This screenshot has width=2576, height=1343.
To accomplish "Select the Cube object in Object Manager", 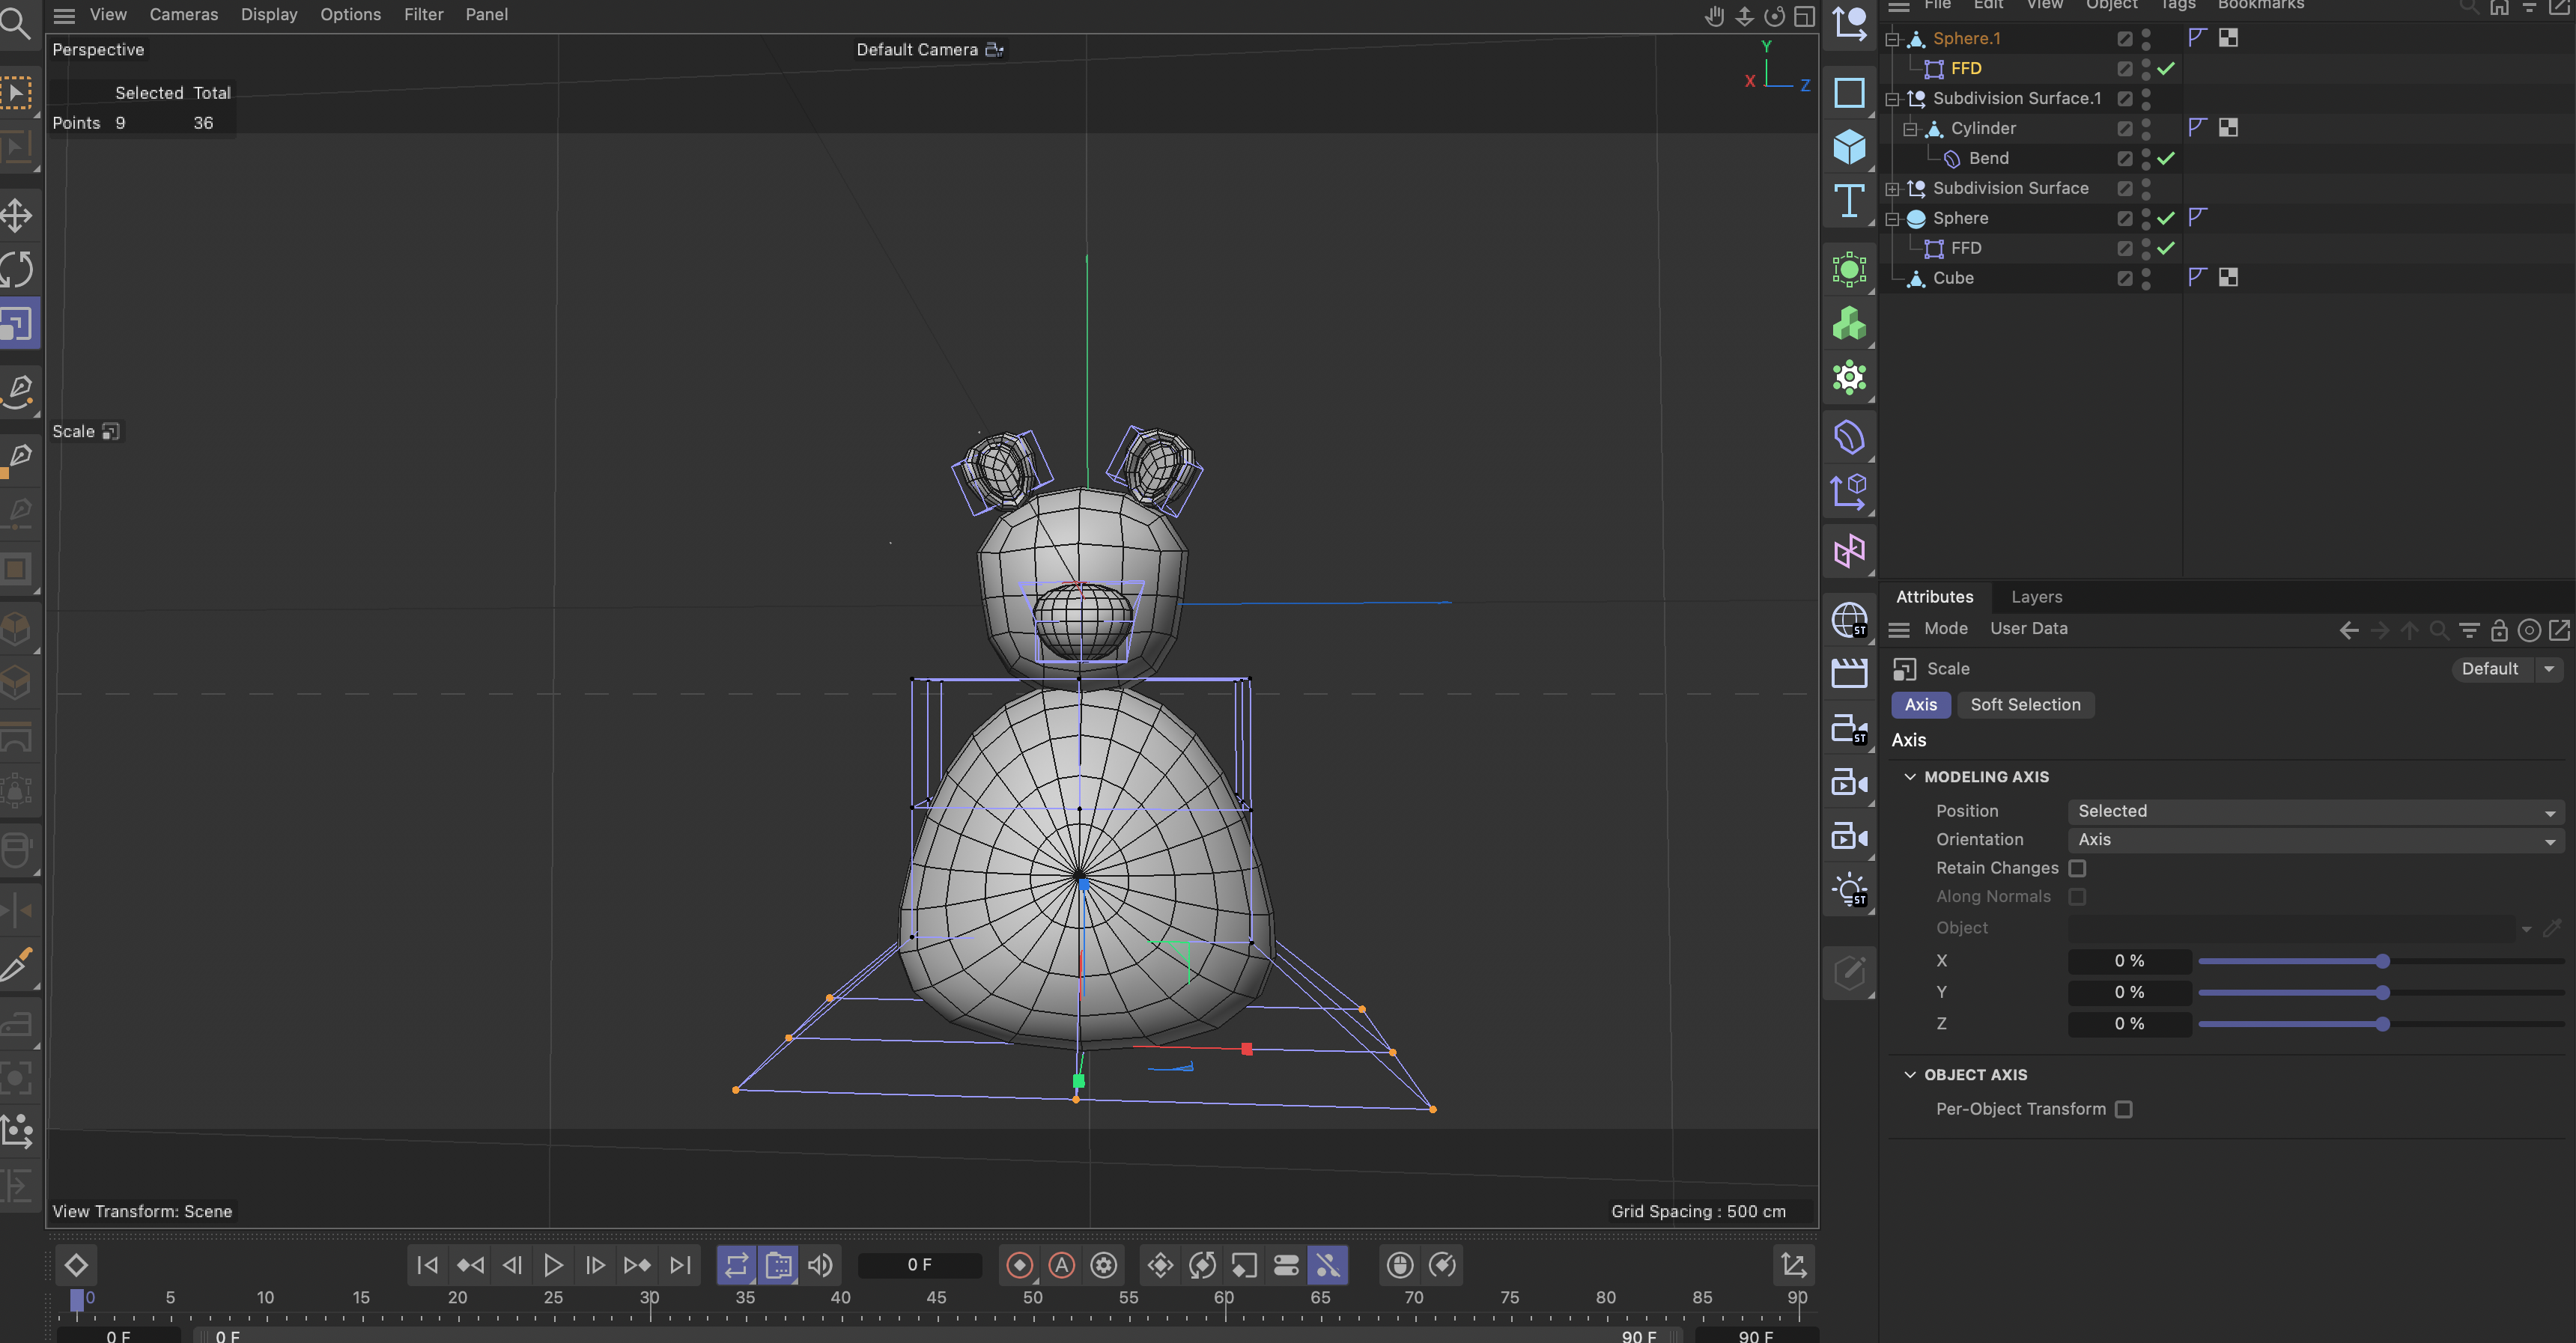I will tap(1952, 278).
